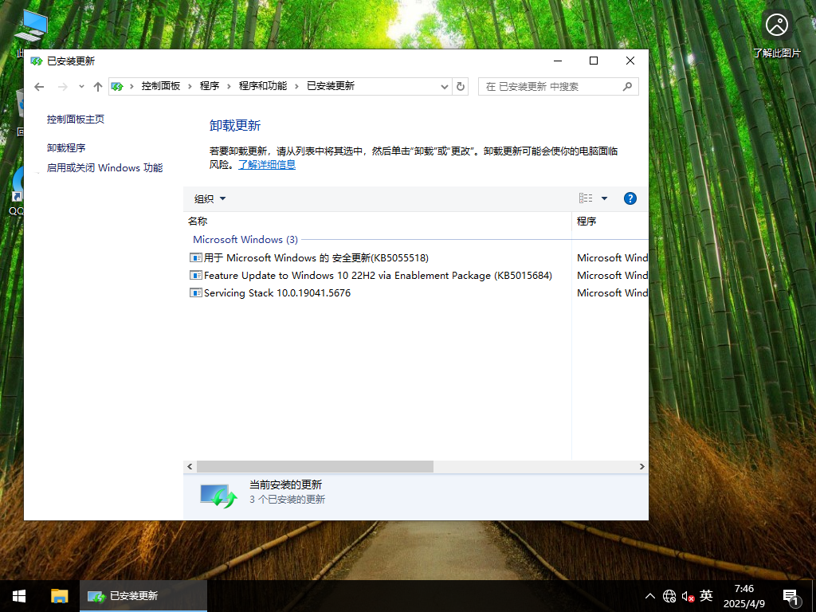Open the recent locations chevron in address bar
This screenshot has height=612, width=816.
pyautogui.click(x=80, y=86)
